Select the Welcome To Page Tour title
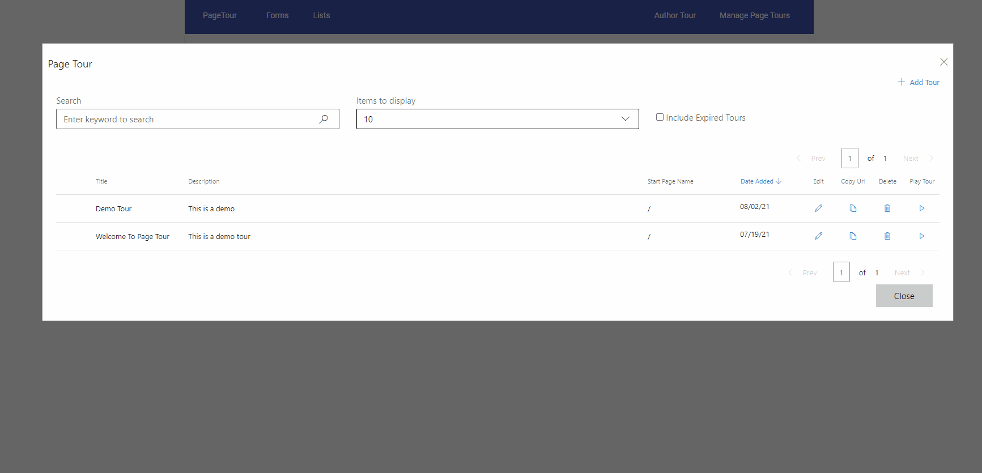Viewport: 982px width, 473px height. pos(133,236)
